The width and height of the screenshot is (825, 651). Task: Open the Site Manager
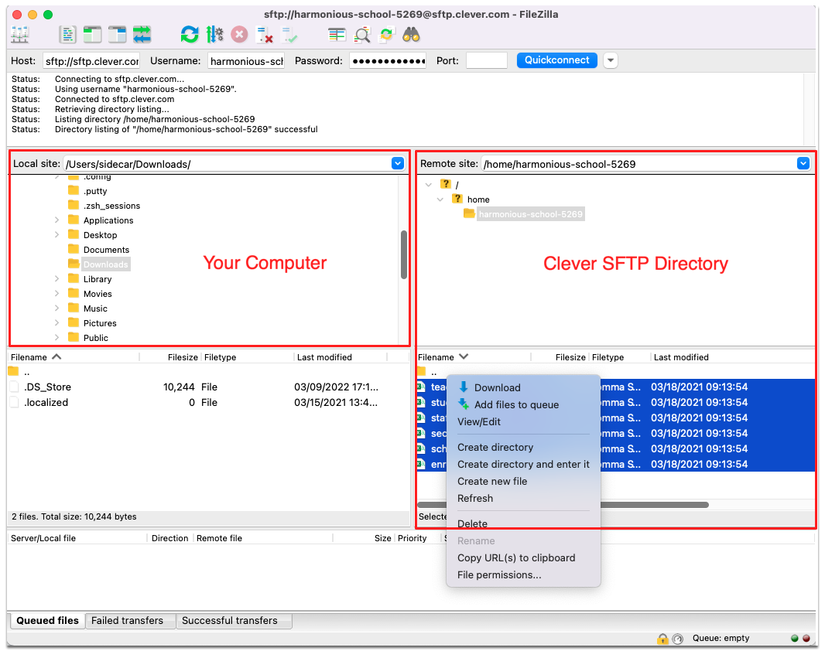[x=19, y=34]
